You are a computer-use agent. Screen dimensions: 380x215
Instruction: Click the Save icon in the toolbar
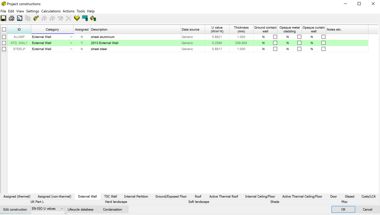(3, 18)
